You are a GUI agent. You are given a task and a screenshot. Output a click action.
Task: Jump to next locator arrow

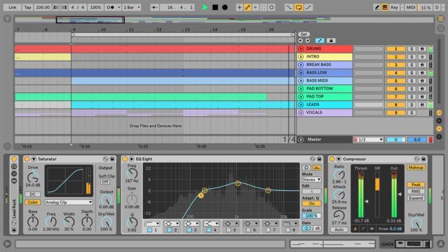click(307, 41)
